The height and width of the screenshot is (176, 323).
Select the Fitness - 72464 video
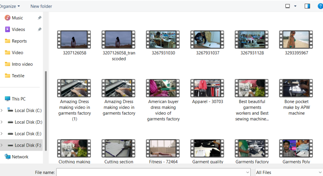(x=163, y=151)
